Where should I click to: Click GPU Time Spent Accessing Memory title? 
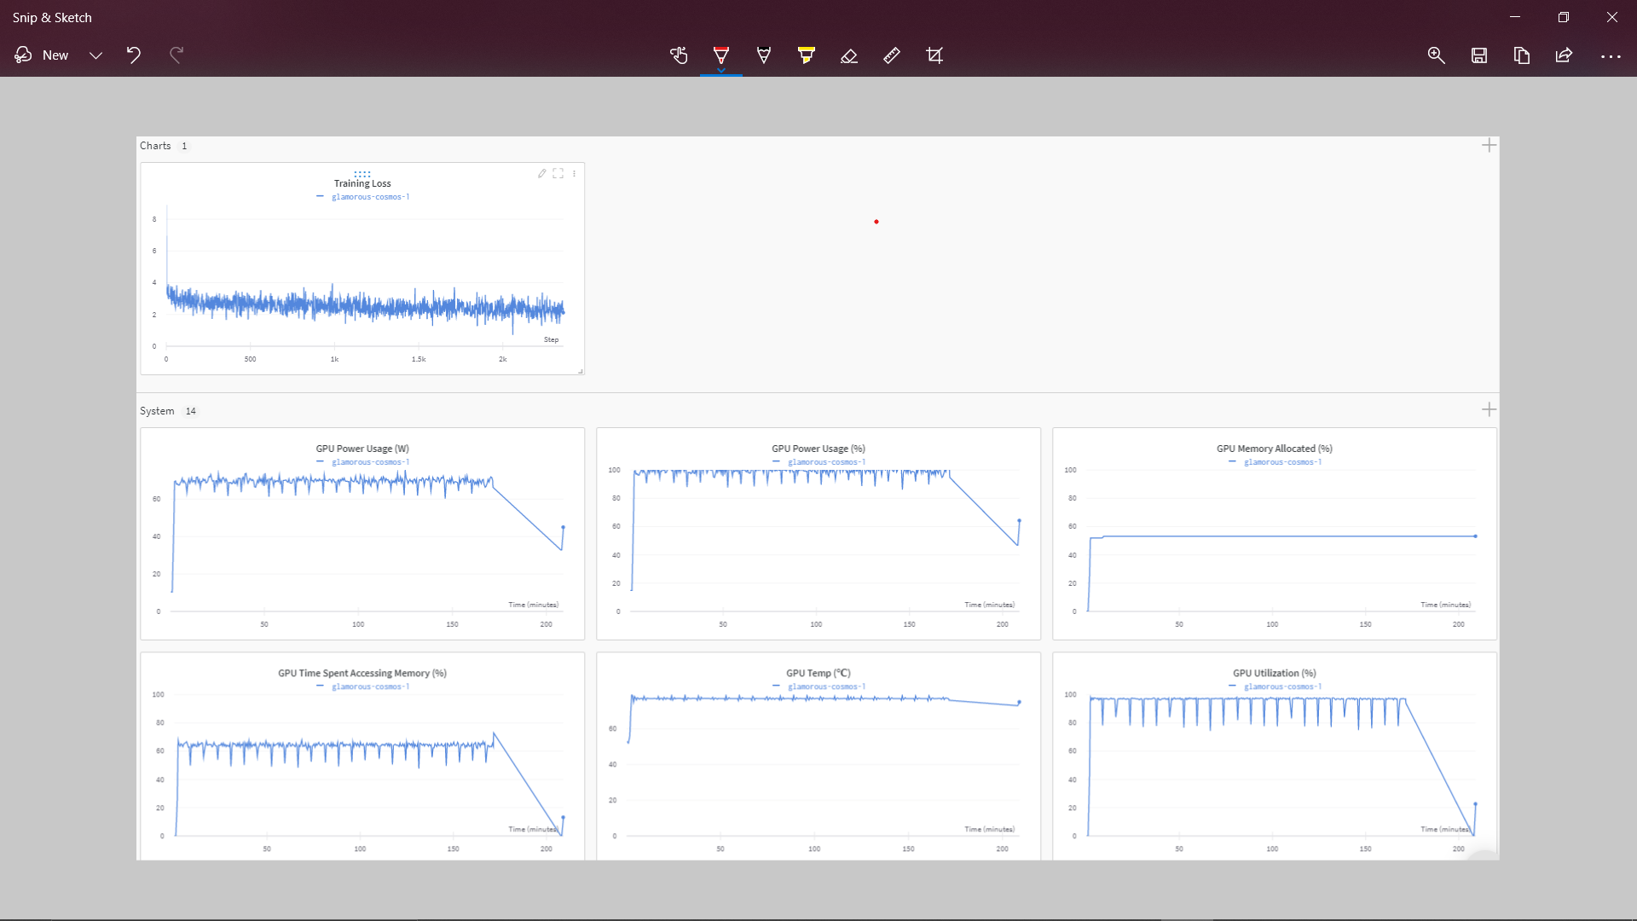[362, 673]
